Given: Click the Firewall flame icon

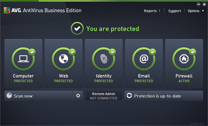Looking at the screenshot, I should click(184, 59).
